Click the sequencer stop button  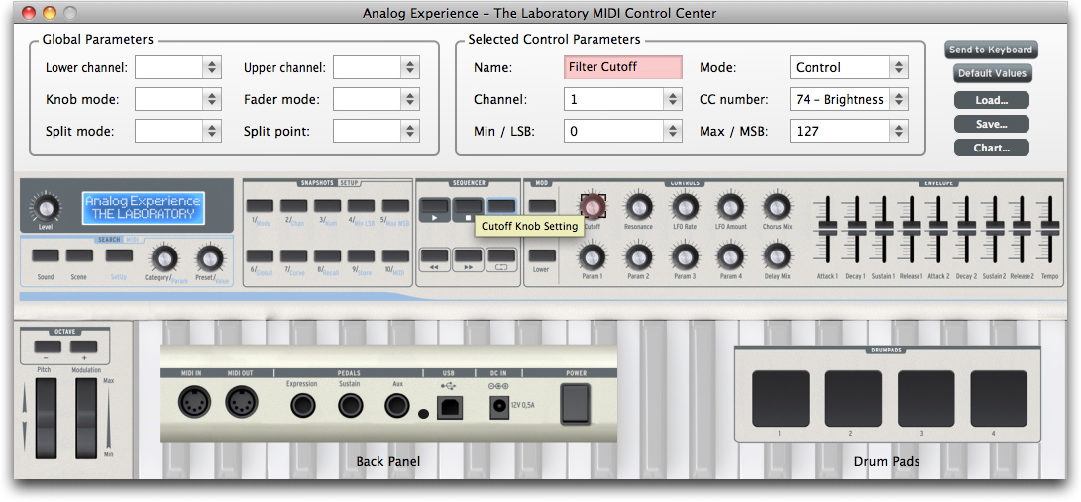coord(468,209)
